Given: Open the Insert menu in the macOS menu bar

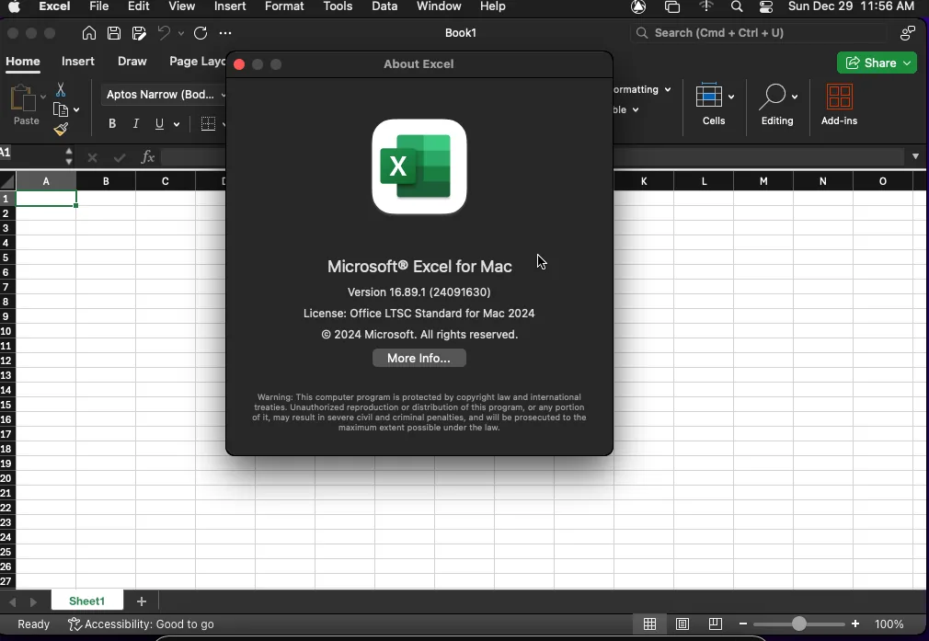Looking at the screenshot, I should tap(230, 6).
